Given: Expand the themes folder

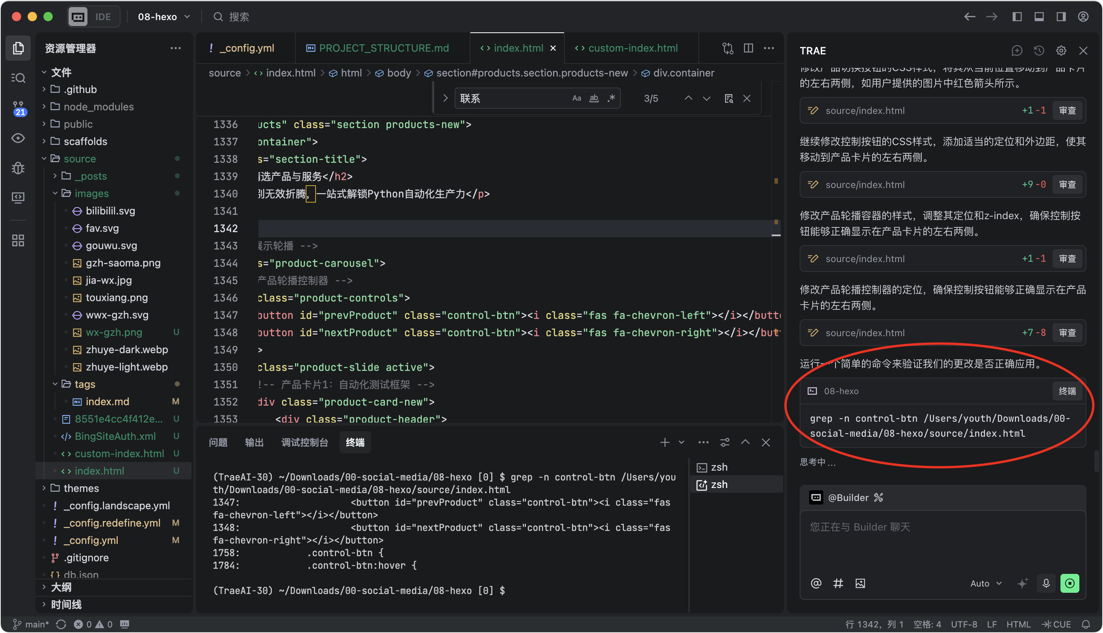Looking at the screenshot, I should (81, 488).
